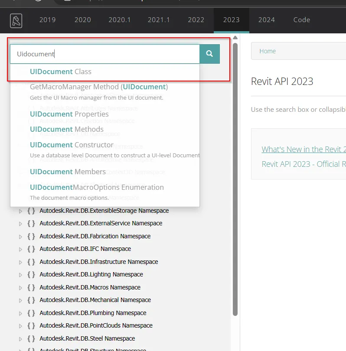Click braces icon beside Infrastructure Namespace
Screen dimensions: 346x351
click(31, 262)
